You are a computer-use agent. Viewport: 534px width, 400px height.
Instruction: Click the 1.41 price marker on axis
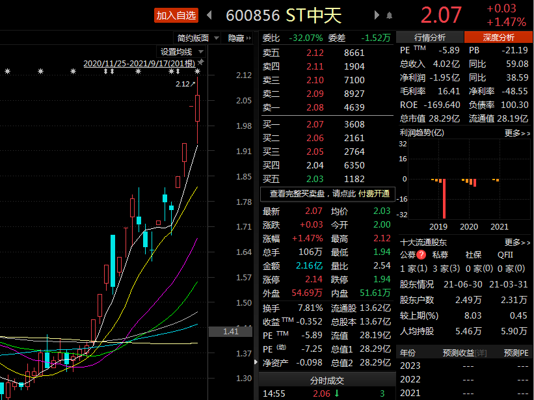pos(230,331)
